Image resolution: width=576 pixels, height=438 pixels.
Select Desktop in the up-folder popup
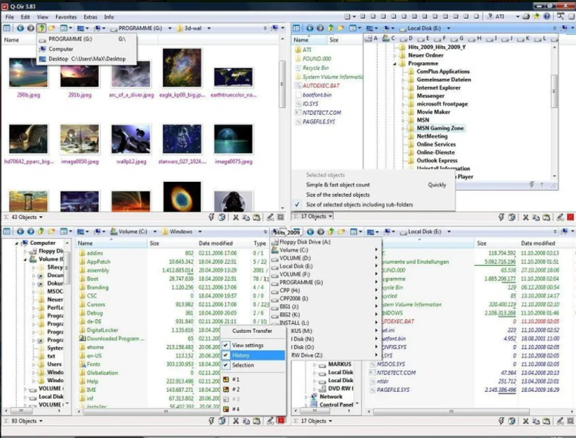point(86,59)
